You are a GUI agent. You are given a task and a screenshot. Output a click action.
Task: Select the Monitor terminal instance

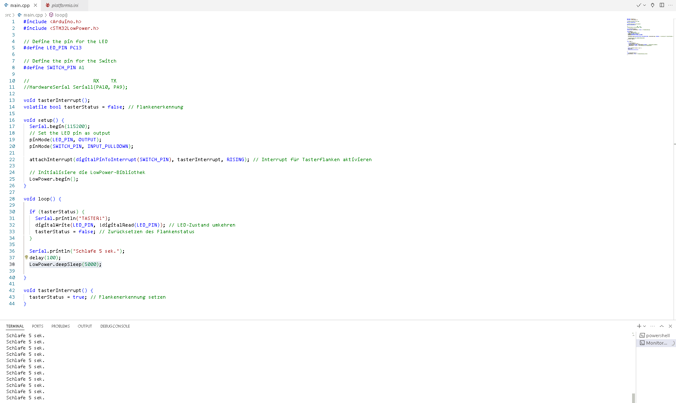click(x=656, y=343)
